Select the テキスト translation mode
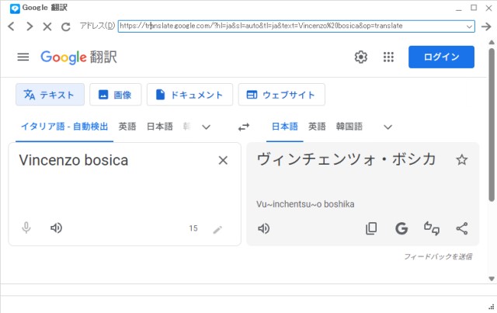497x313 pixels. point(50,95)
